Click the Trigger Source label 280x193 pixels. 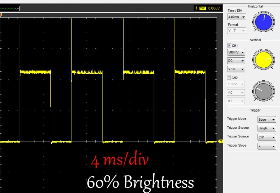(238, 136)
